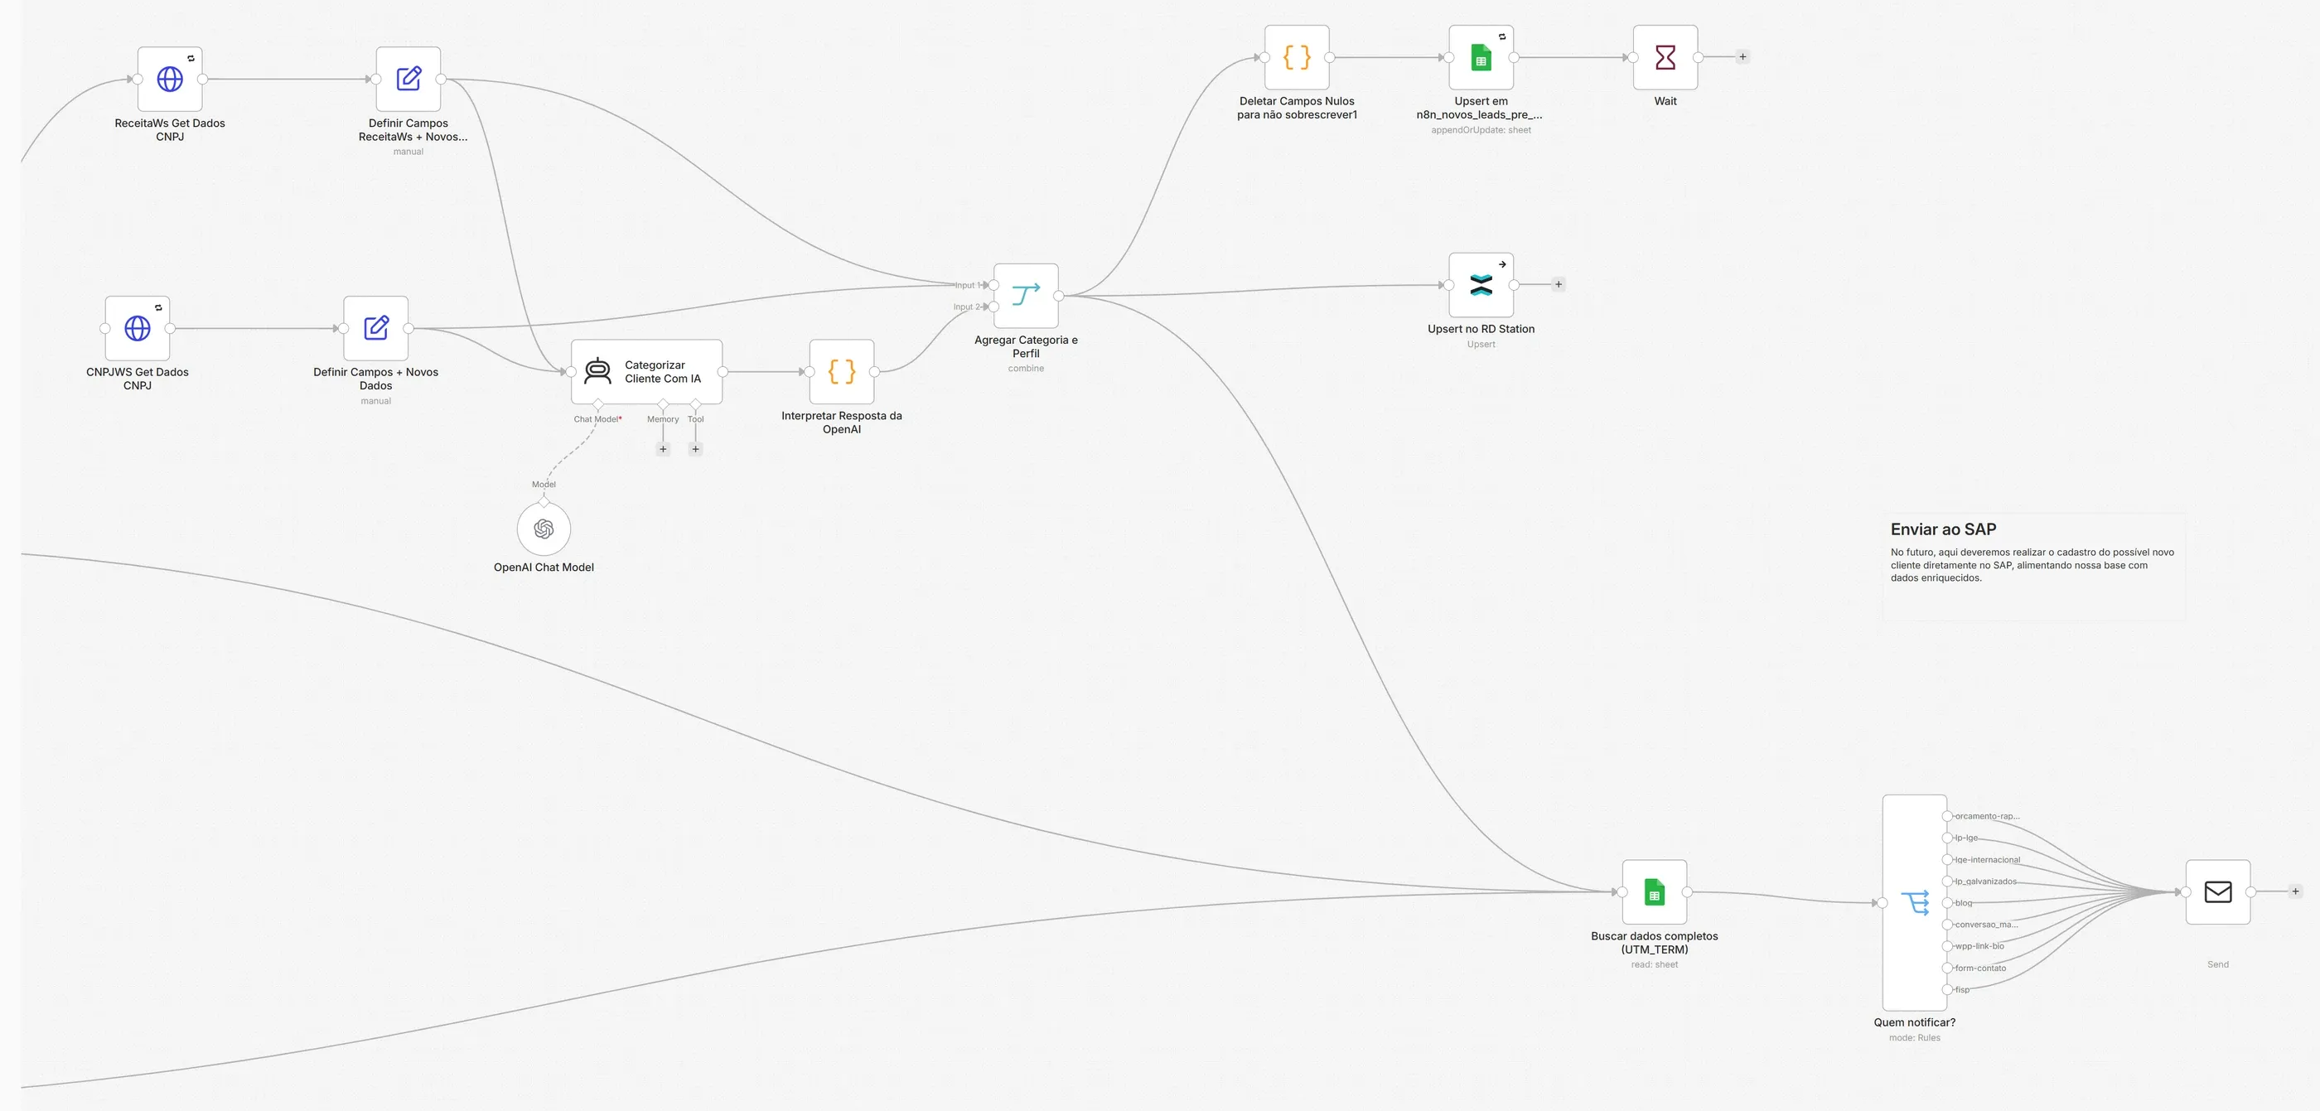
Task: Select the CNPJWS Get Dados CNPJ node
Action: click(x=137, y=329)
